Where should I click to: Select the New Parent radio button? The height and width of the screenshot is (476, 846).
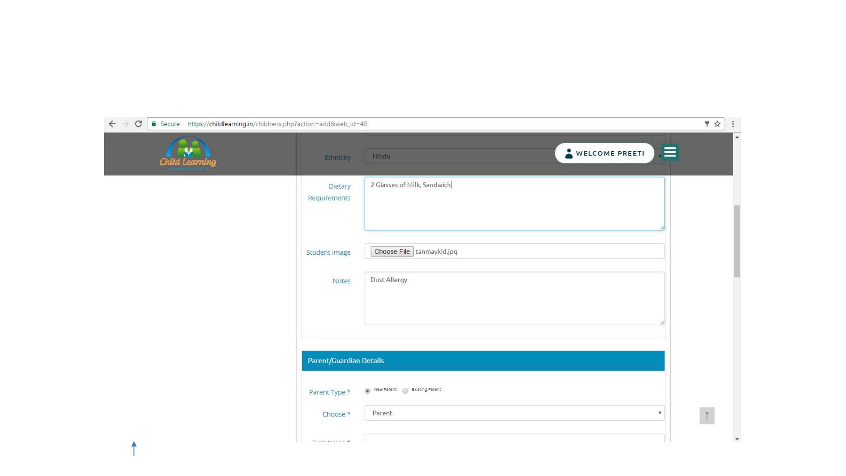click(x=367, y=391)
